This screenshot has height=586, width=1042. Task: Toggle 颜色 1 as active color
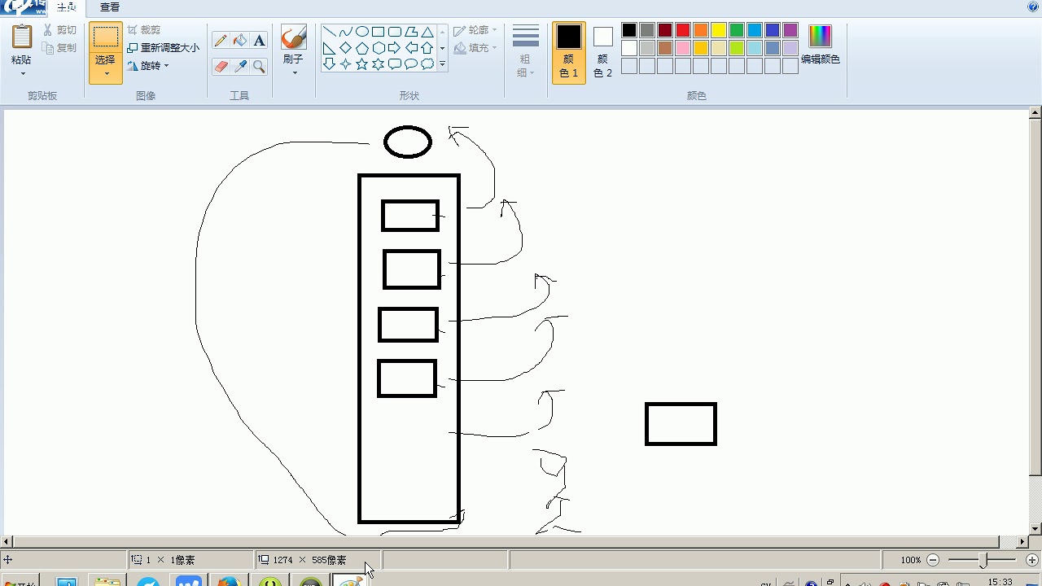click(x=569, y=52)
